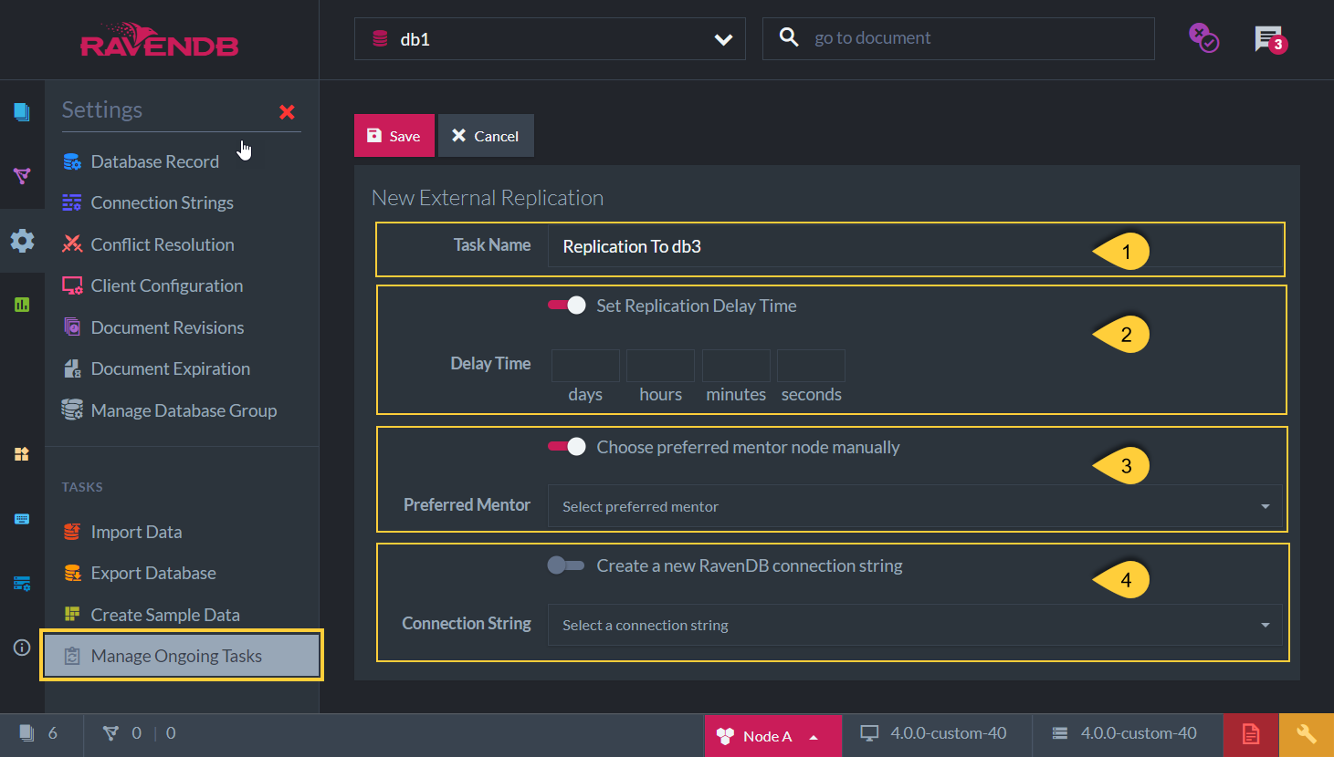
Task: Open the orange wrench icon in footer
Action: [x=1307, y=735]
